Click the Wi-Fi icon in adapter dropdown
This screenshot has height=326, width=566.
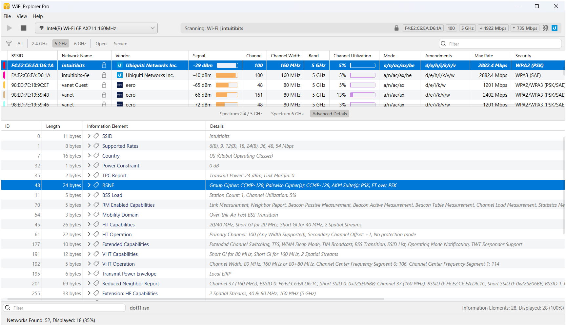tap(42, 28)
